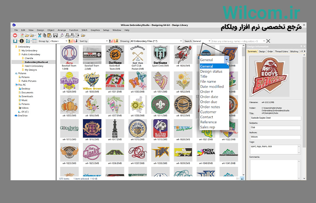Open recent folder icon dropdown arrow

(35, 35)
